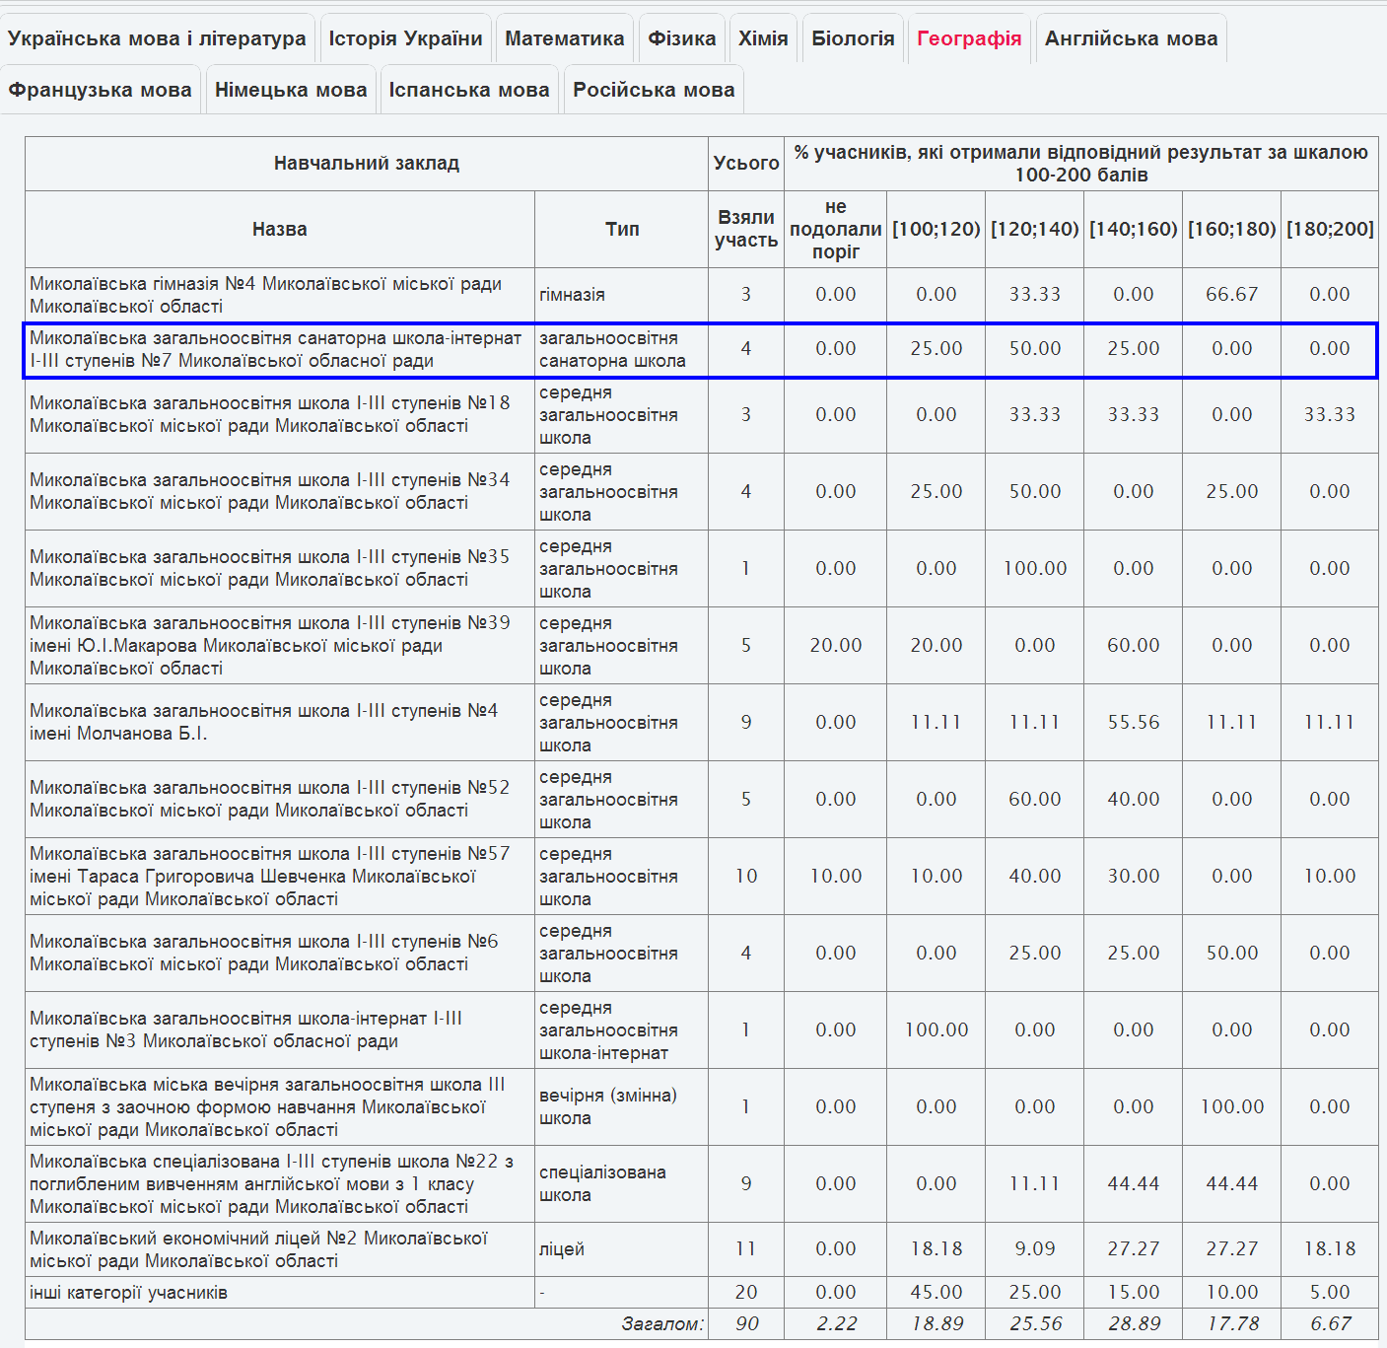1387x1348 pixels.
Task: Click the 100.00 value in школа №35 row
Action: point(1035,569)
